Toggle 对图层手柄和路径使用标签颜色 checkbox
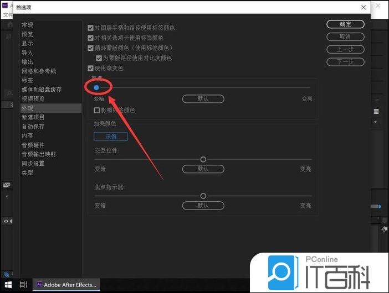389x293 pixels. [x=90, y=28]
